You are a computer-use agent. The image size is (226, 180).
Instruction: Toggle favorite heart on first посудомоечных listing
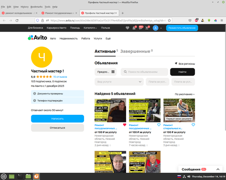(x=124, y=125)
